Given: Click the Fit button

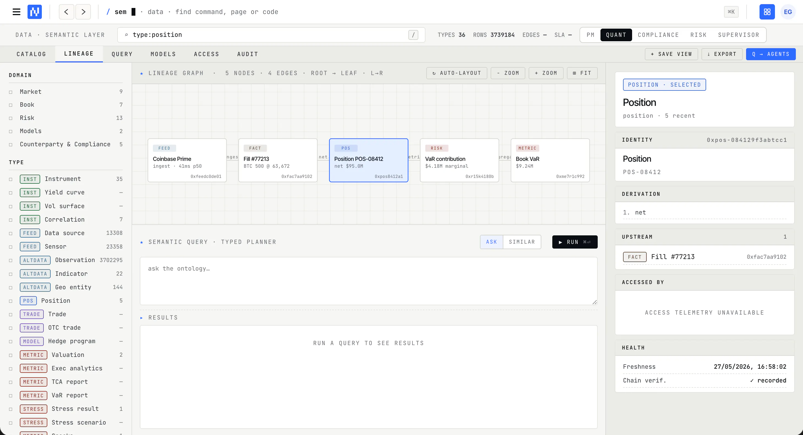Looking at the screenshot, I should pos(582,73).
